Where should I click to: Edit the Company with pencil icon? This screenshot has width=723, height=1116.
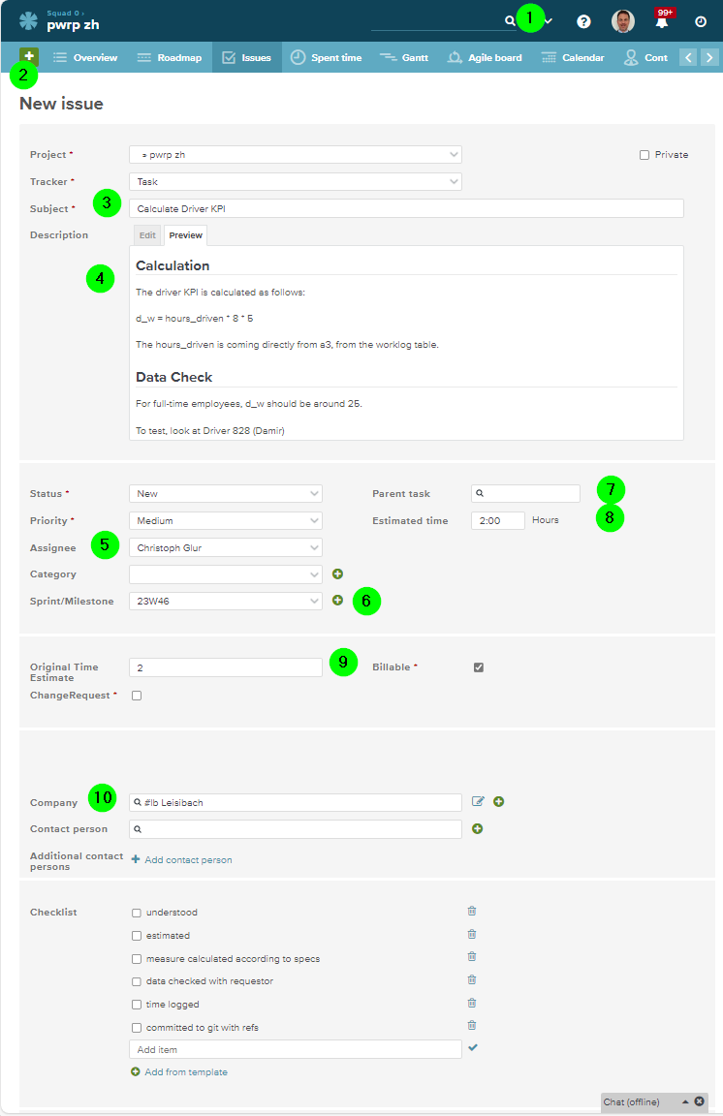478,801
